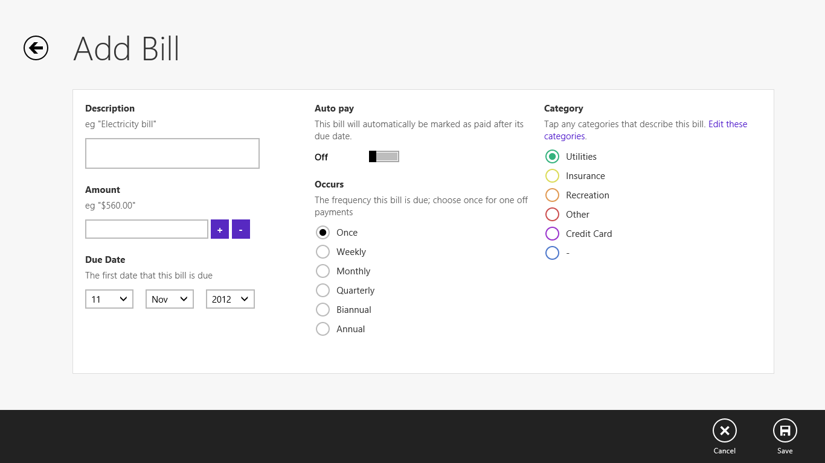
Task: Open the Edit these categories link
Action: (728, 124)
